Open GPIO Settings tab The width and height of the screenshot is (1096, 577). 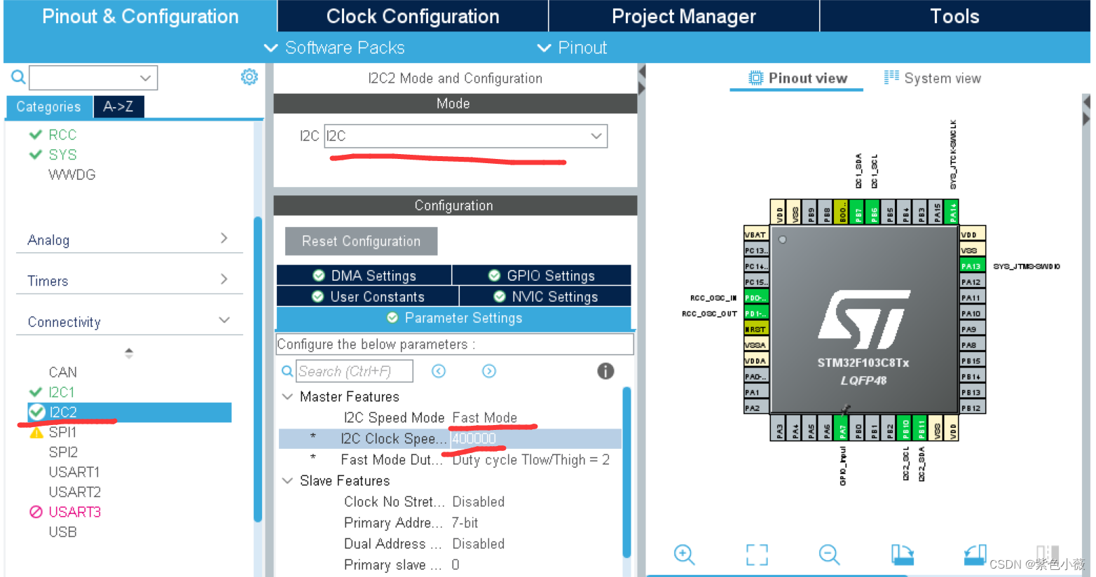542,275
